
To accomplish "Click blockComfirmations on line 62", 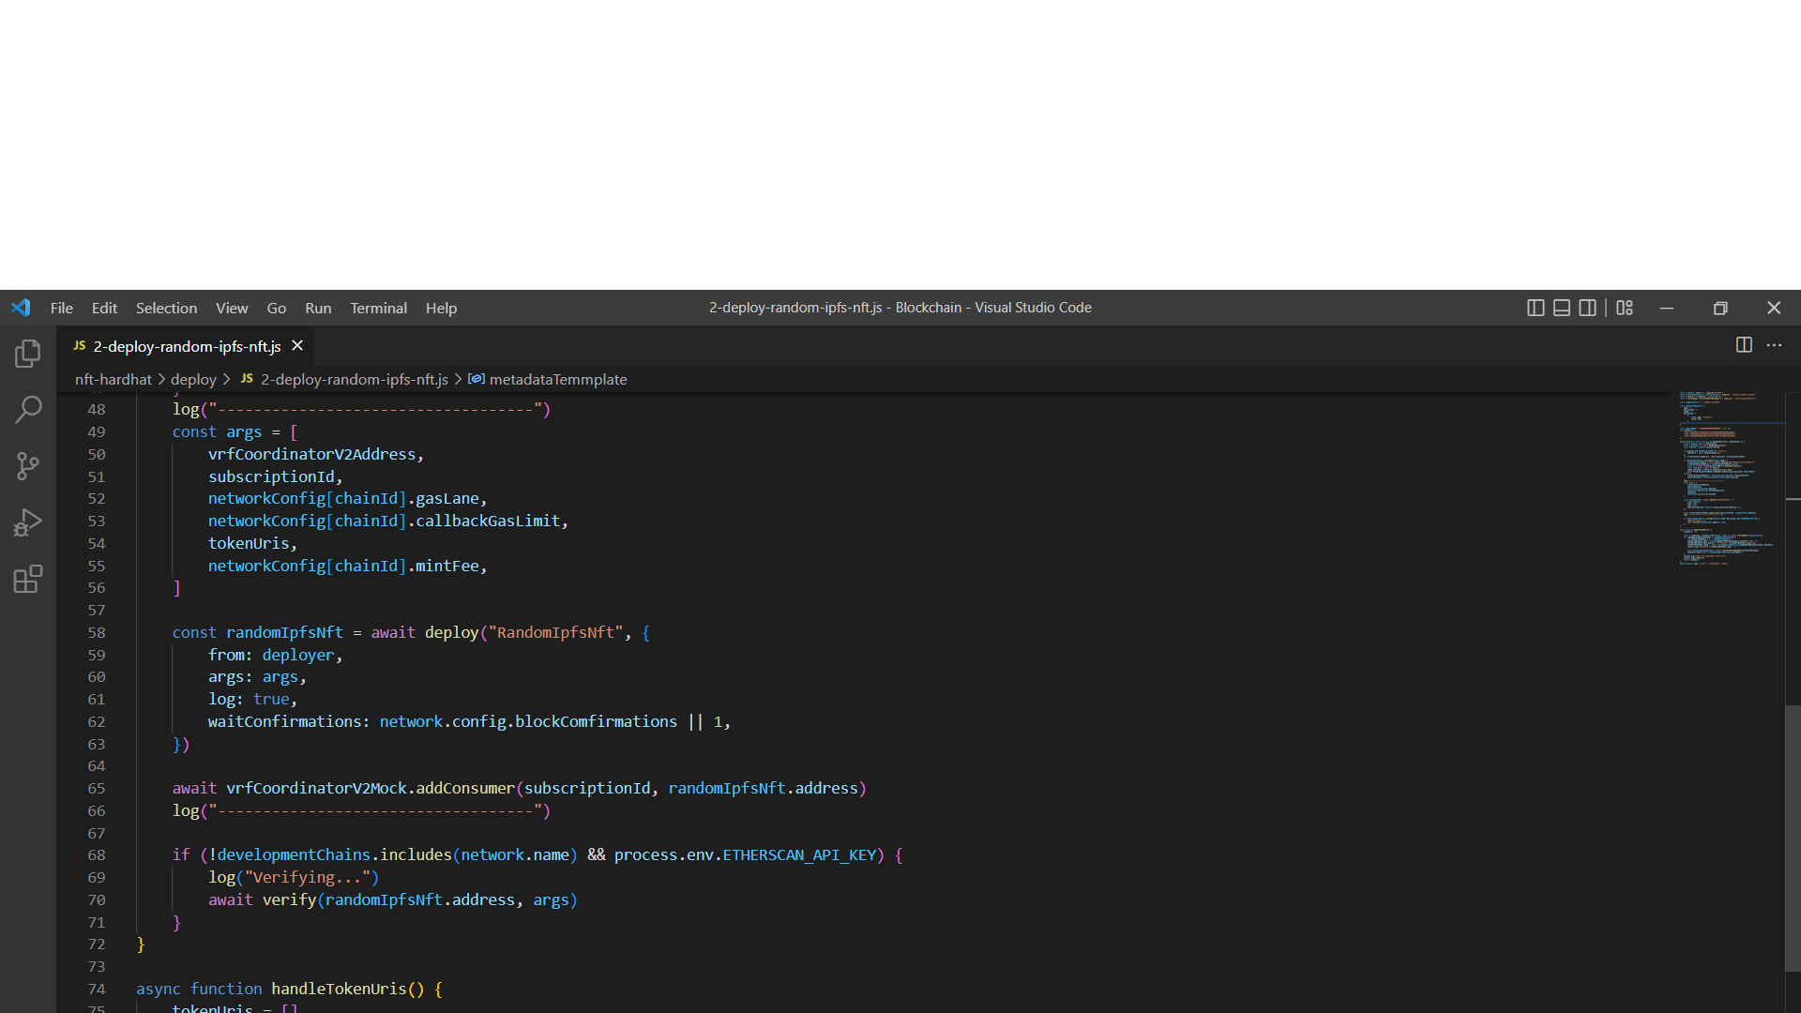I will pos(596,721).
